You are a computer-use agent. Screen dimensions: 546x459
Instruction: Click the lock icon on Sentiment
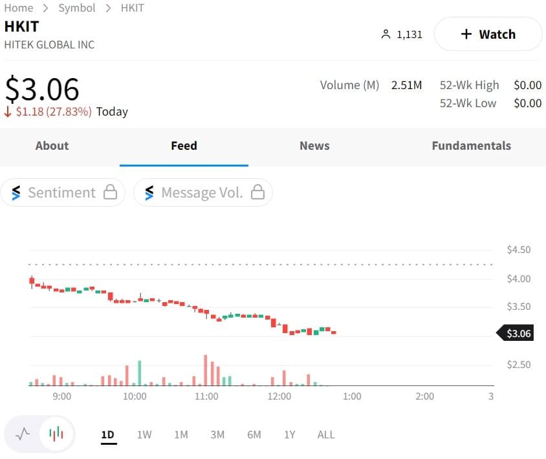[x=111, y=192]
